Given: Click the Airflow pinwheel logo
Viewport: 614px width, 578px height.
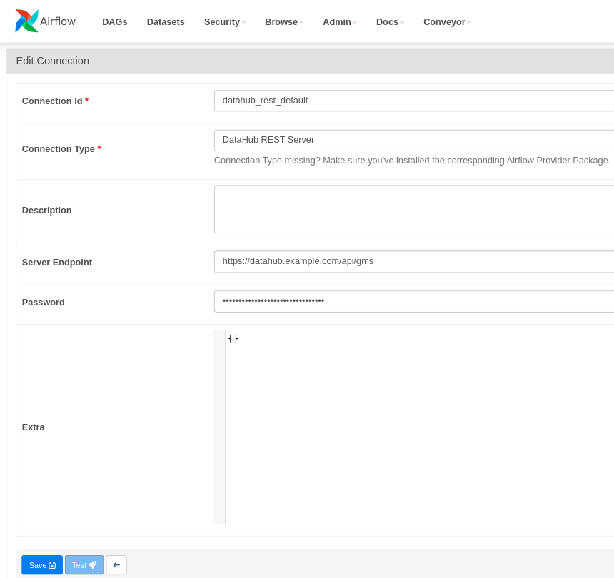Looking at the screenshot, I should click(x=26, y=20).
